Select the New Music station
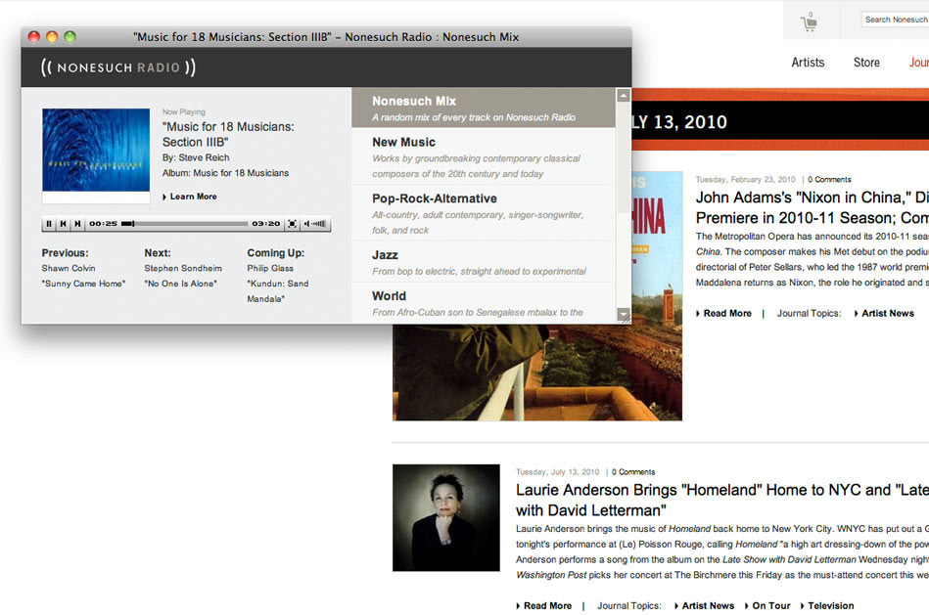 484,156
